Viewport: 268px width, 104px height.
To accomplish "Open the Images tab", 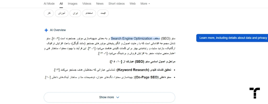I will (72, 4).
